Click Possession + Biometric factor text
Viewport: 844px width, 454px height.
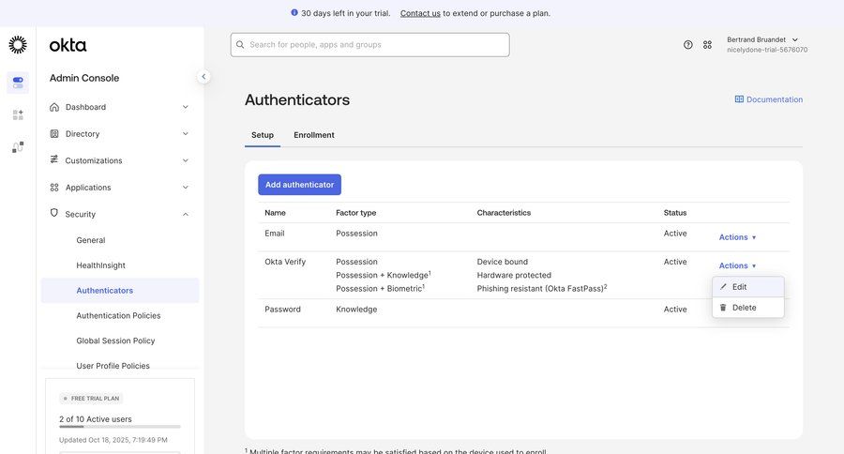[x=381, y=288]
